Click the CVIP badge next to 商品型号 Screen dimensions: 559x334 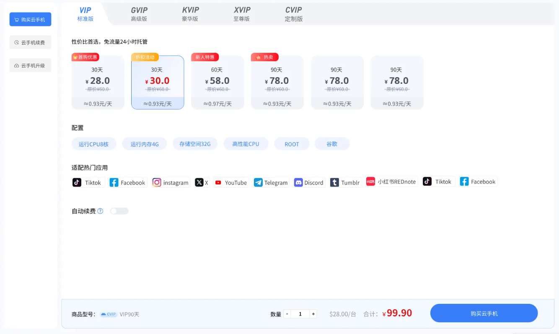click(x=109, y=314)
